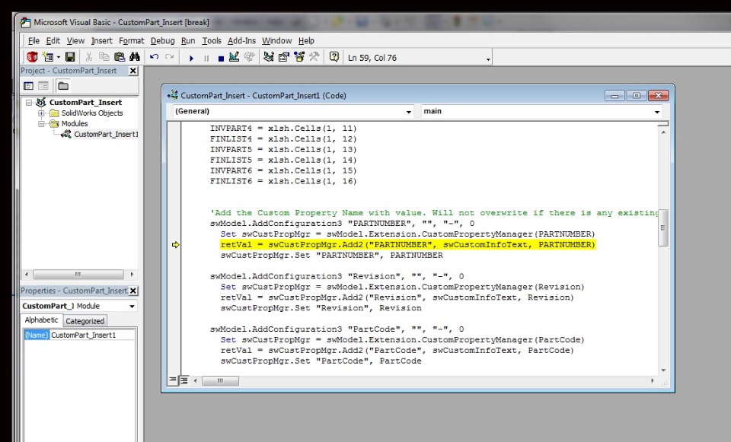Open the Debug menu
The image size is (731, 442).
point(163,41)
